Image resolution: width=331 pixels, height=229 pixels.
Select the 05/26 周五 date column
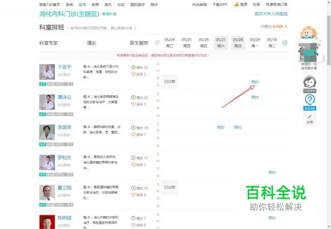click(x=204, y=43)
